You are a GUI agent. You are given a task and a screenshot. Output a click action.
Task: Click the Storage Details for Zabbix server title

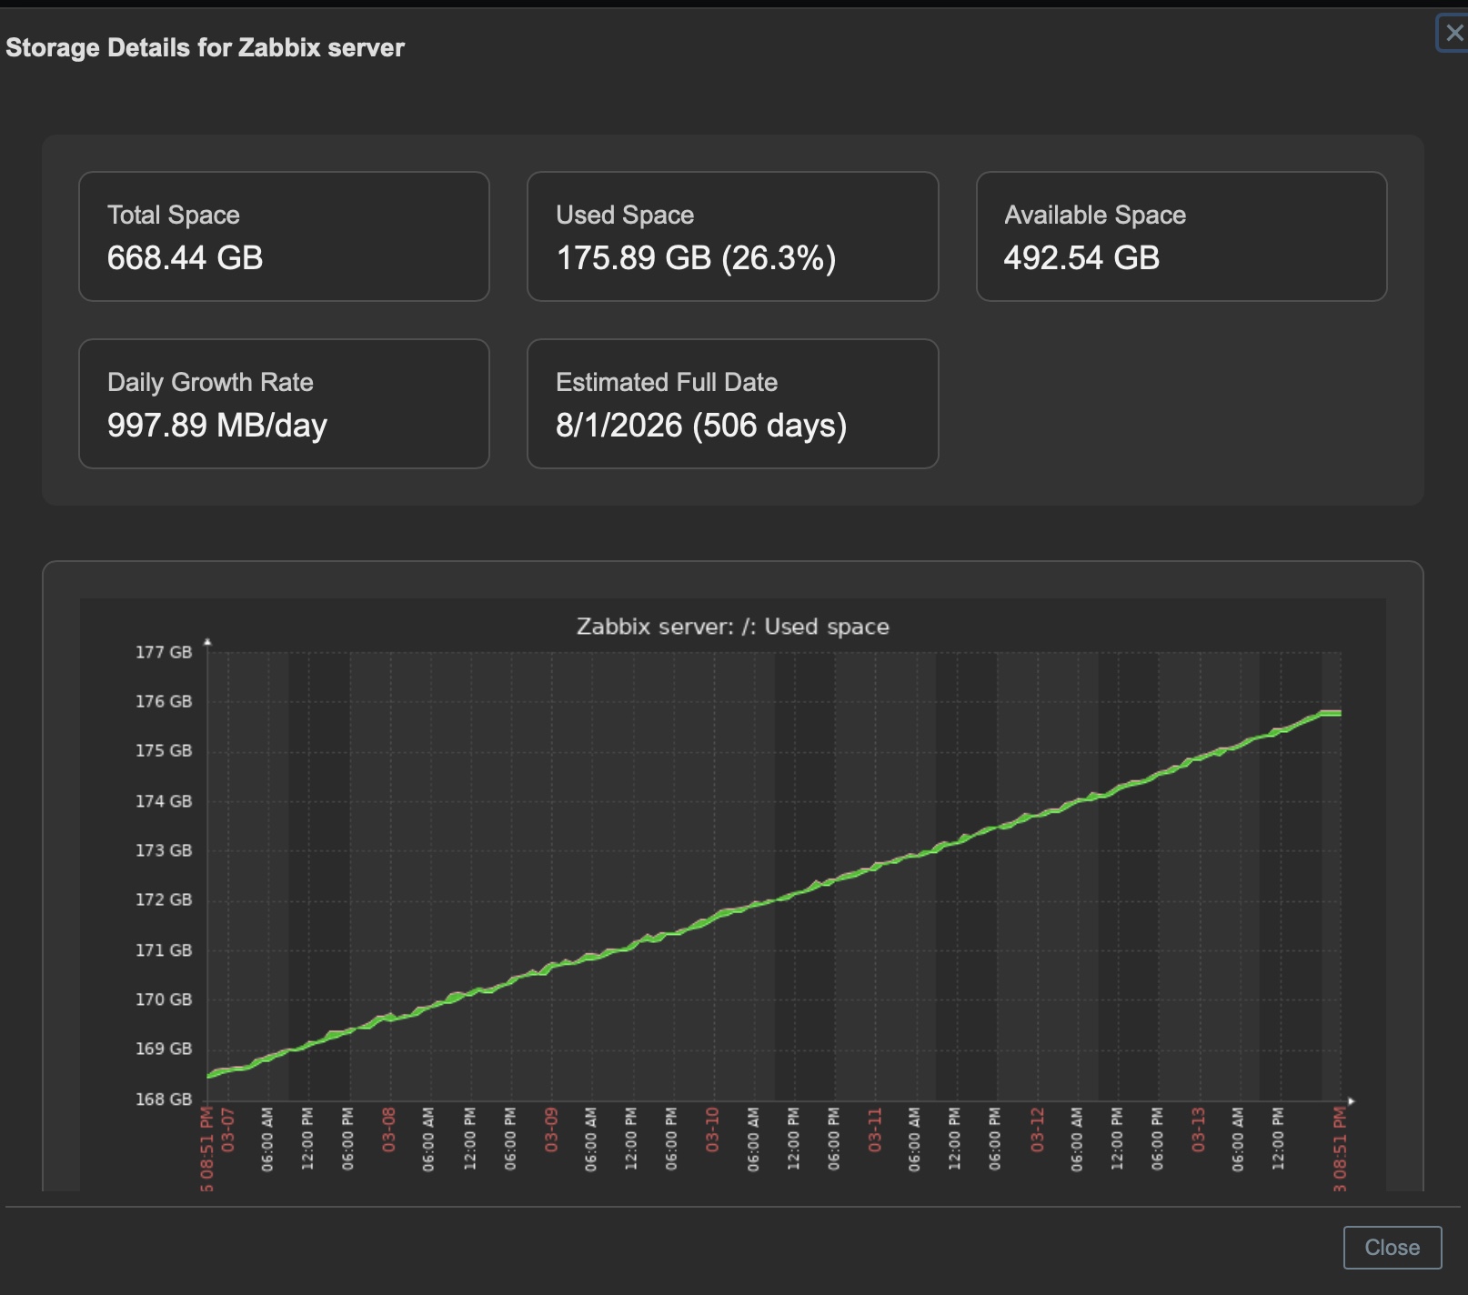(204, 47)
